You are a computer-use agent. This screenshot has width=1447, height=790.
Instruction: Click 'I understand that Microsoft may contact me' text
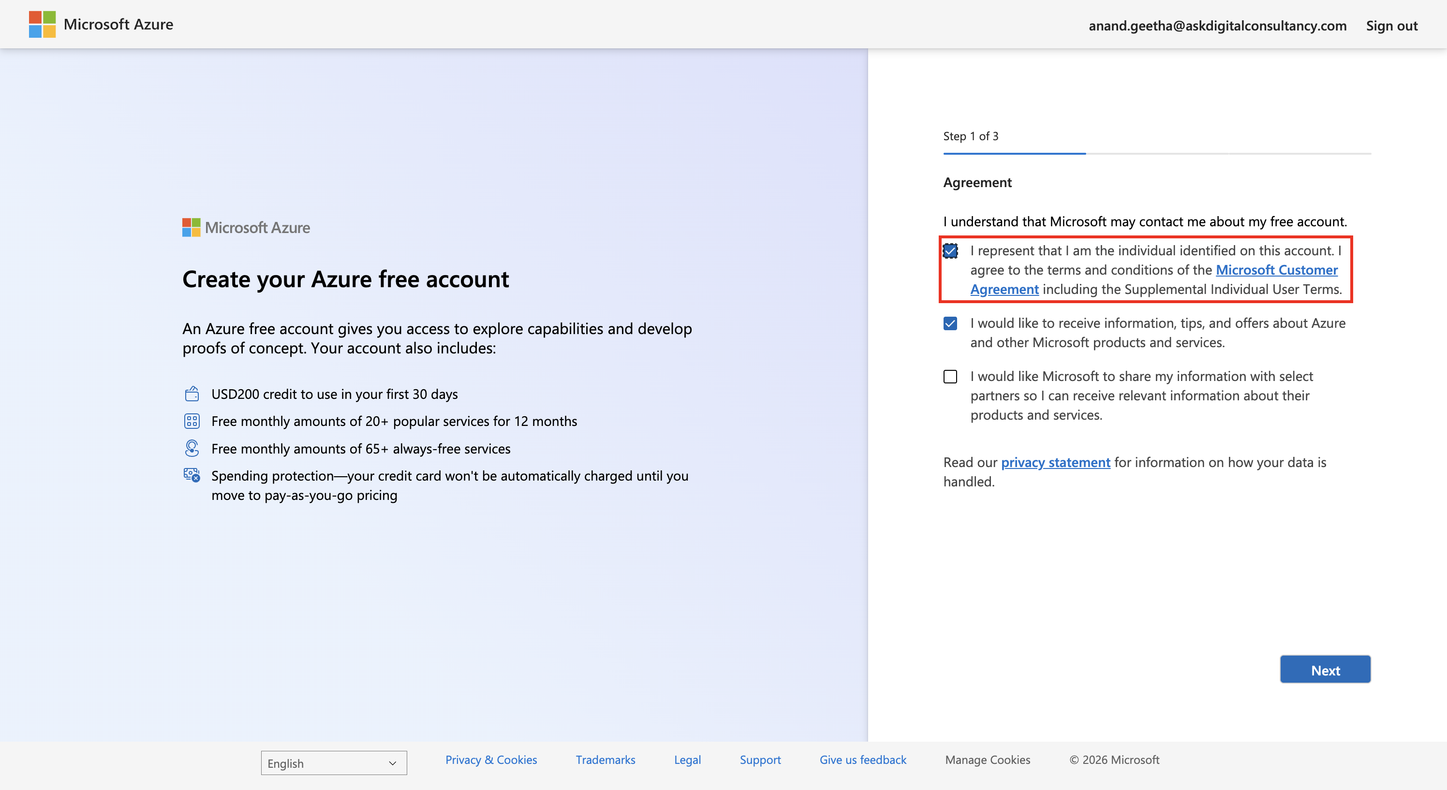coord(1145,222)
